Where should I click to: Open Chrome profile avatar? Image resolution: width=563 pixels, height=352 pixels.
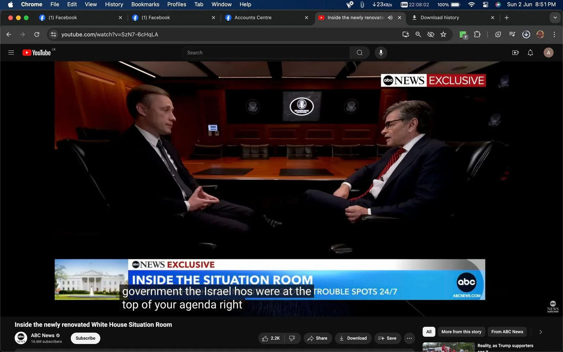[540, 34]
